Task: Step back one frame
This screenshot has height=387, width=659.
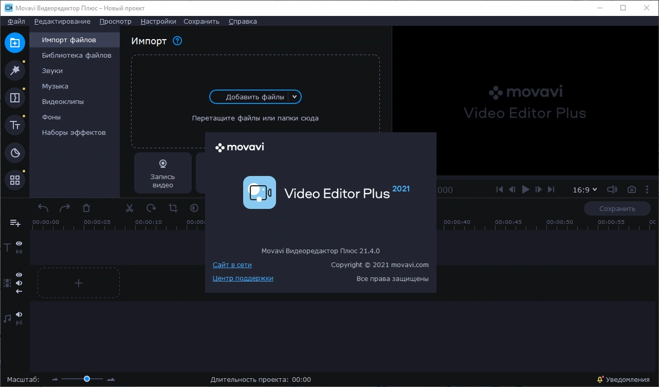Action: point(512,190)
